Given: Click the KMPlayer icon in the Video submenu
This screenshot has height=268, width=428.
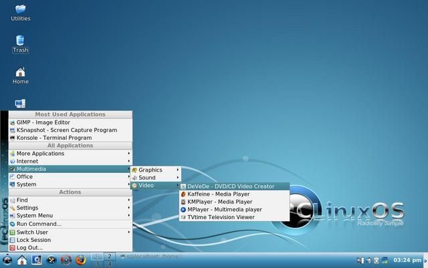Looking at the screenshot, I should [183, 202].
